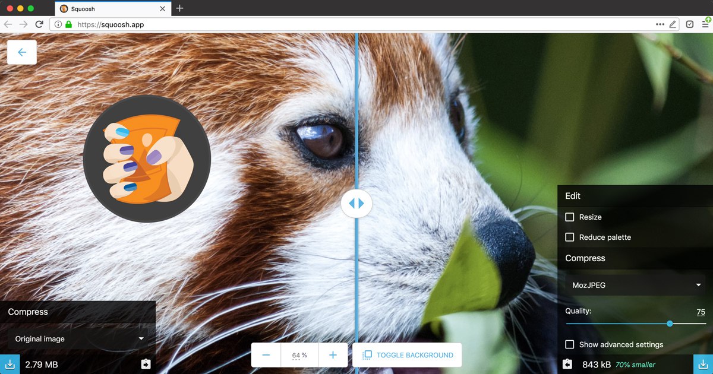
Task: Go forward in browser history
Action: click(x=23, y=24)
